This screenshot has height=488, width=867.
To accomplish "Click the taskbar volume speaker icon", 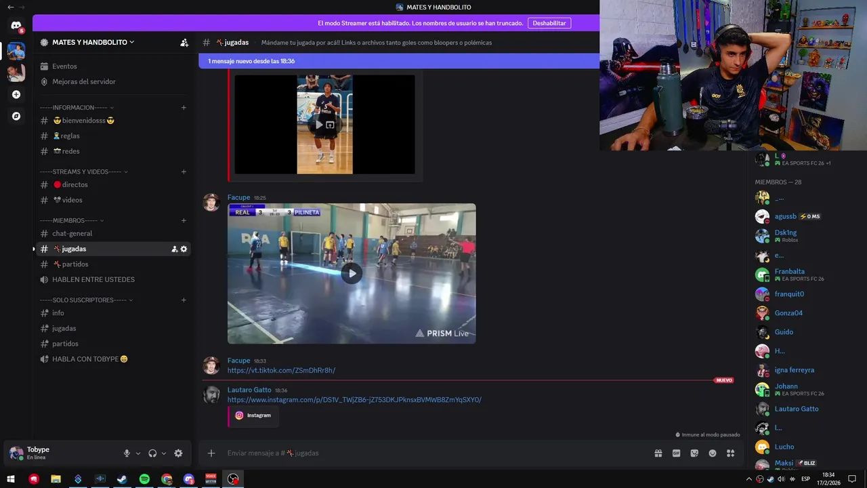I will [x=781, y=479].
